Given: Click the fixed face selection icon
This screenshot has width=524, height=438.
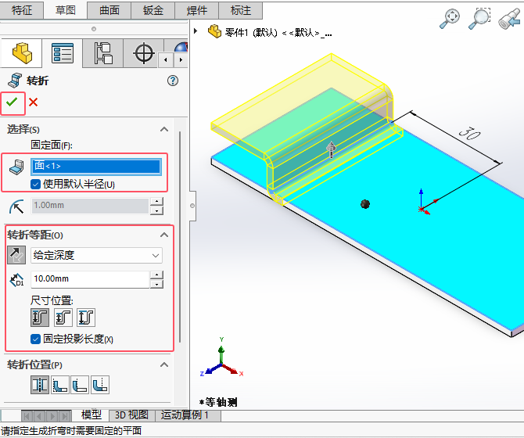Looking at the screenshot, I should click(16, 167).
